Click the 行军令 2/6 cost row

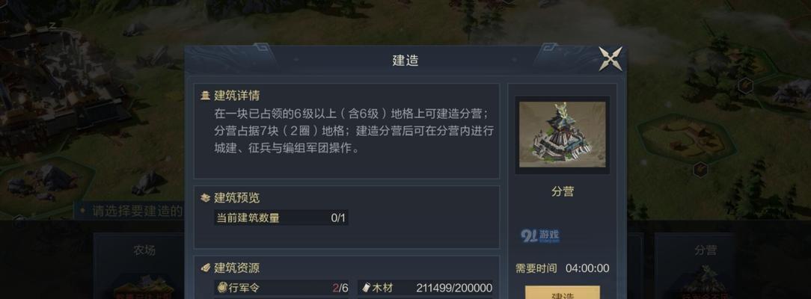(x=281, y=288)
